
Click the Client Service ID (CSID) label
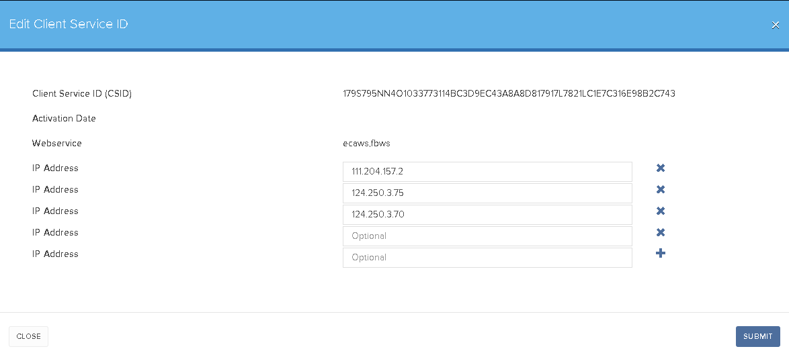82,94
